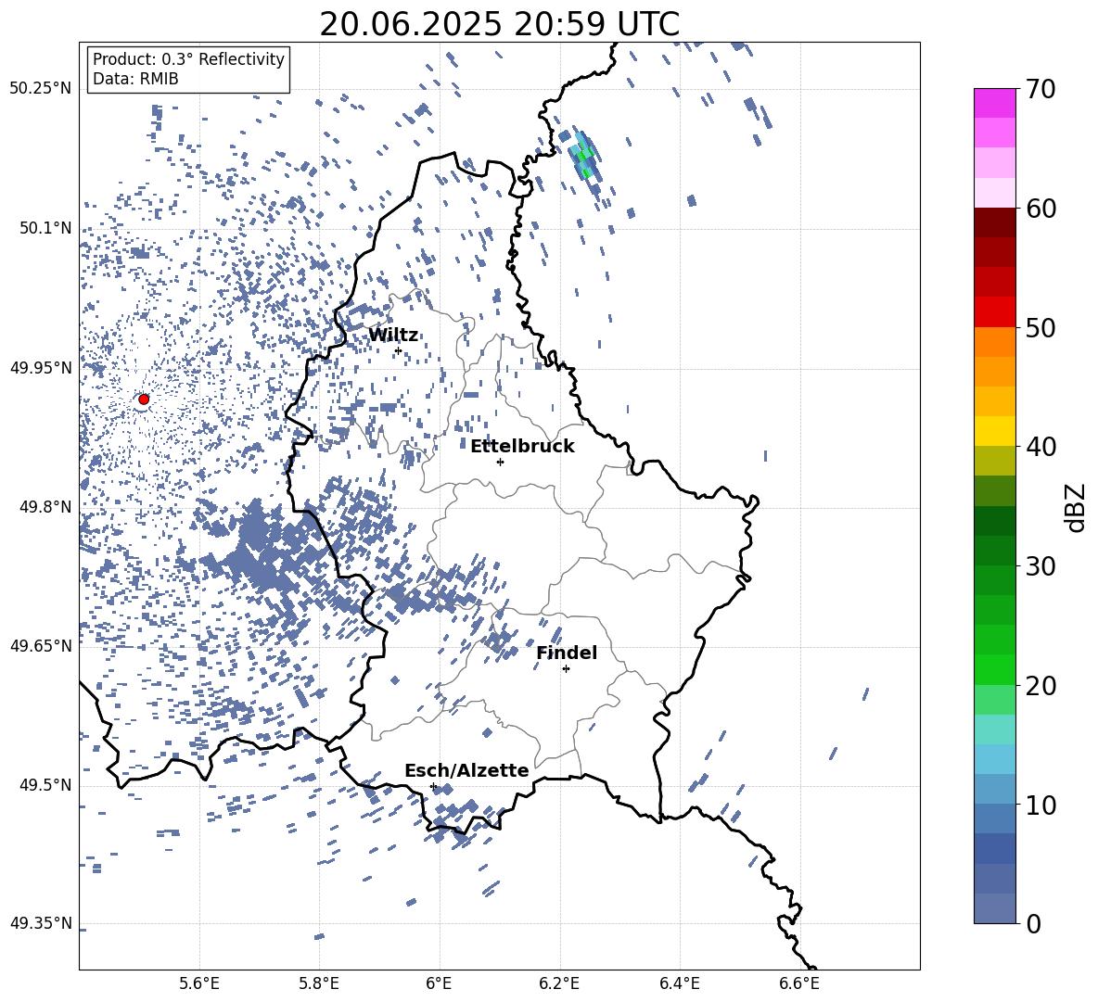Click the Ettelbruck station cross marker

[x=500, y=462]
